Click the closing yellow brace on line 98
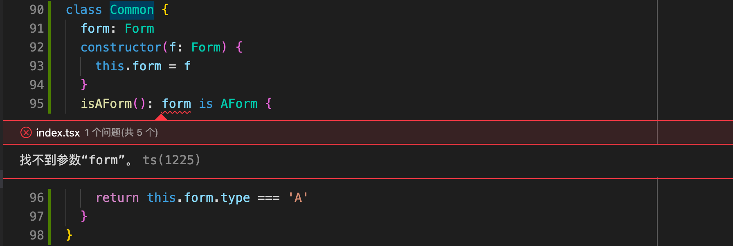Viewport: 733px width, 246px height. coord(69,235)
